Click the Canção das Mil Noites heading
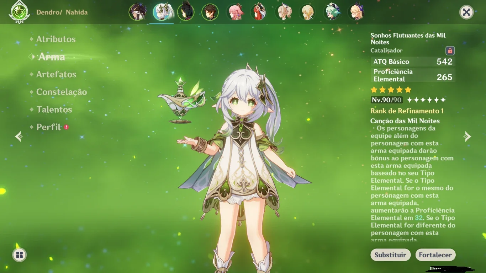 (x=405, y=121)
